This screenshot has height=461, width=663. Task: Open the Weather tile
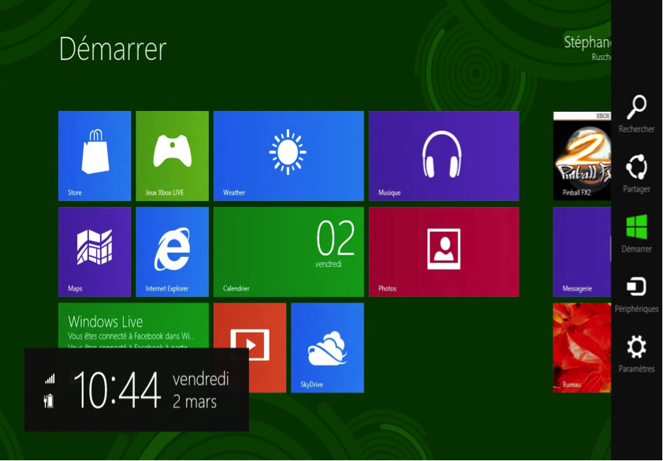(289, 156)
